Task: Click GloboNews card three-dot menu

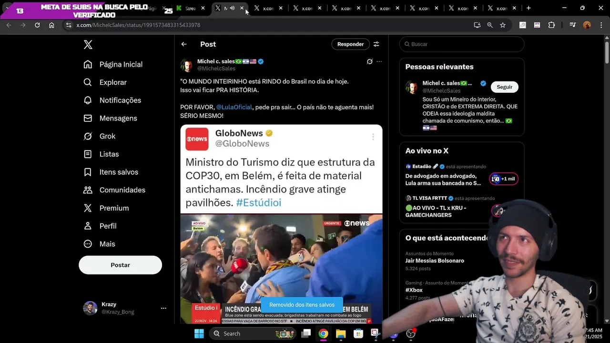Action: pos(373,137)
